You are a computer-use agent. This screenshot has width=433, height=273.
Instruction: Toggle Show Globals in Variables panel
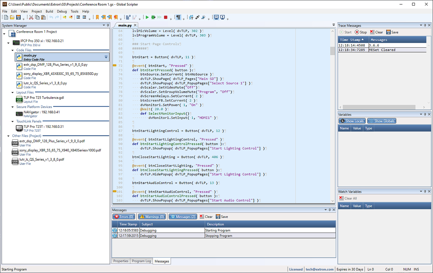click(x=382, y=121)
